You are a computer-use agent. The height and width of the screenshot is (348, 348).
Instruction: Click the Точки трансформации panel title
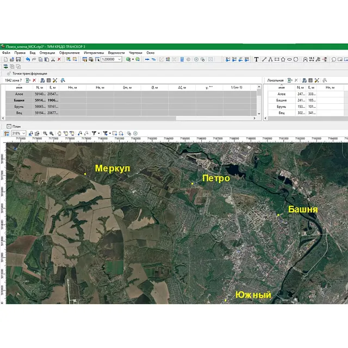30,73
